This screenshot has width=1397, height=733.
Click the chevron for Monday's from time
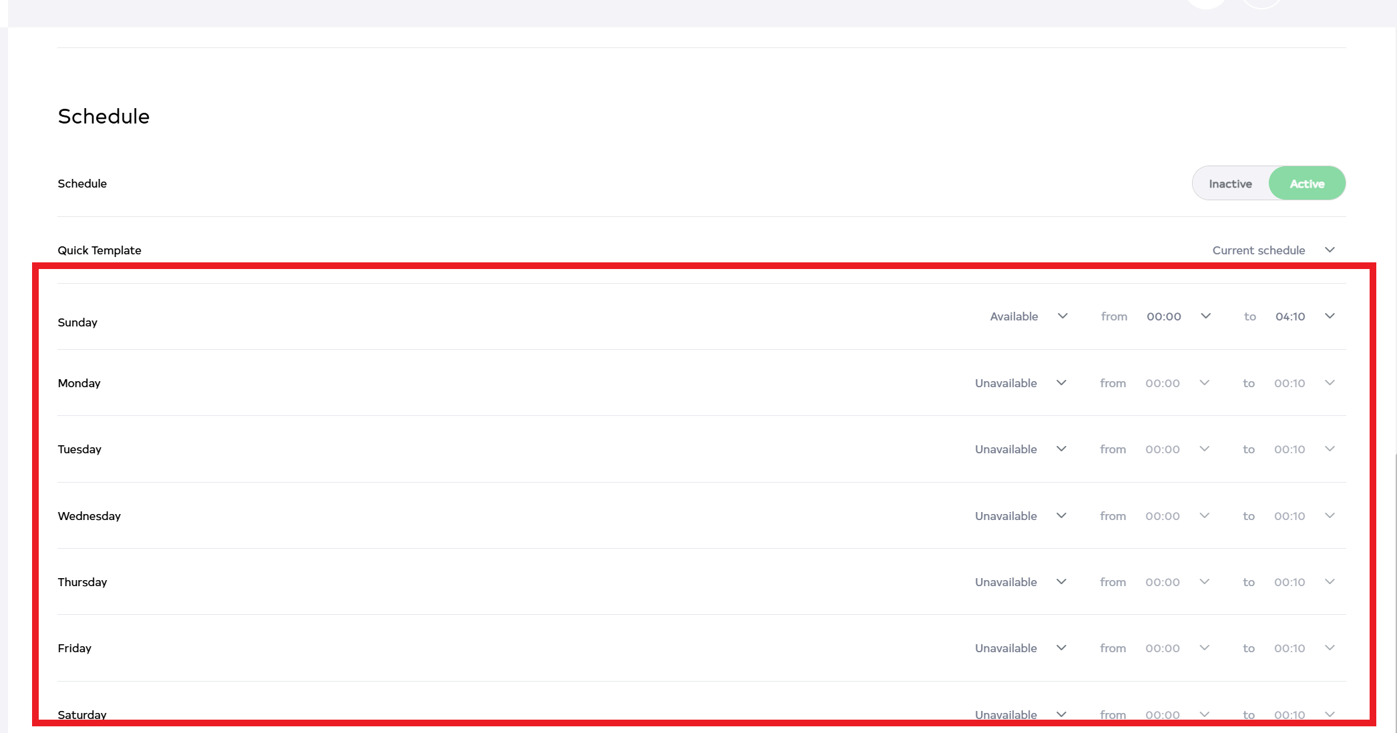coord(1204,383)
